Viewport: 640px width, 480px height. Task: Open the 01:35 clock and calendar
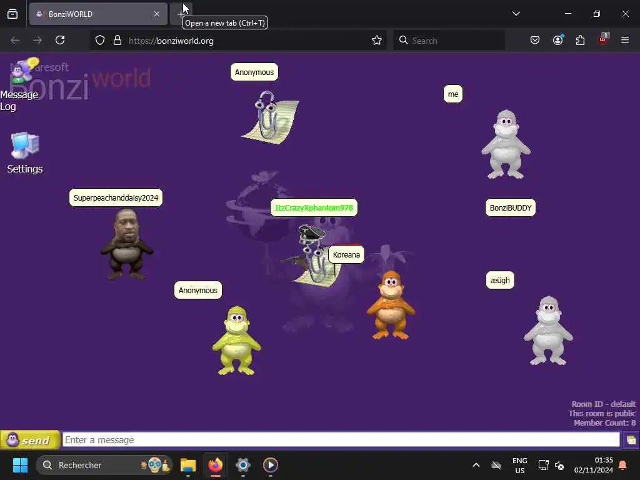[594, 465]
